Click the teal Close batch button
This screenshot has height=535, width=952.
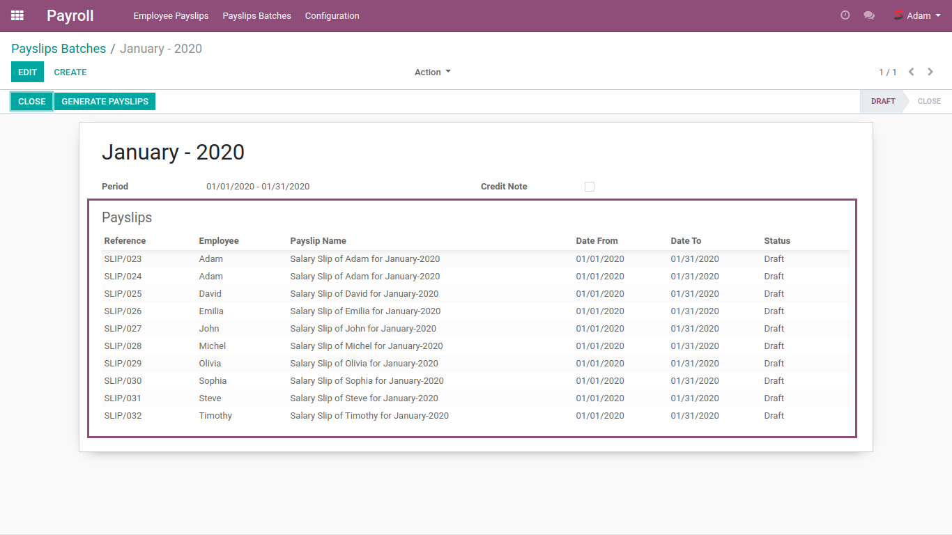tap(32, 101)
